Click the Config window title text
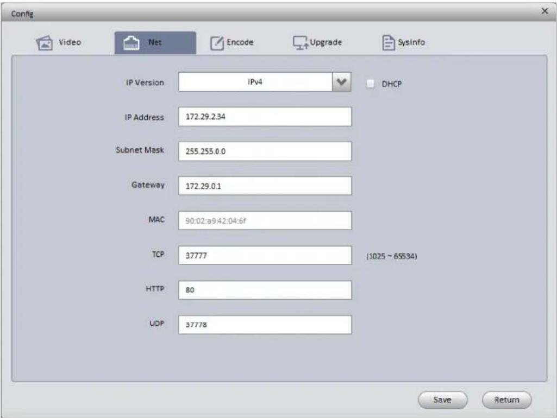Image resolution: width=557 pixels, height=418 pixels. click(x=22, y=14)
